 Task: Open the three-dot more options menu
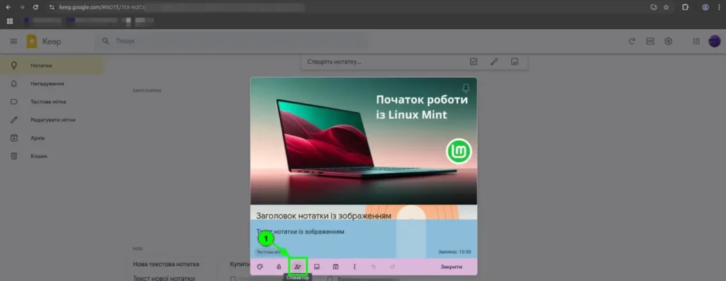tap(354, 267)
